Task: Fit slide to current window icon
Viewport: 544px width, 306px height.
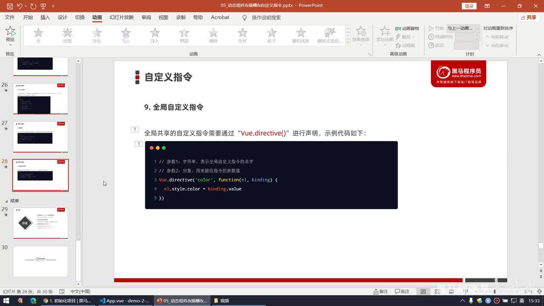Action: coord(539,292)
